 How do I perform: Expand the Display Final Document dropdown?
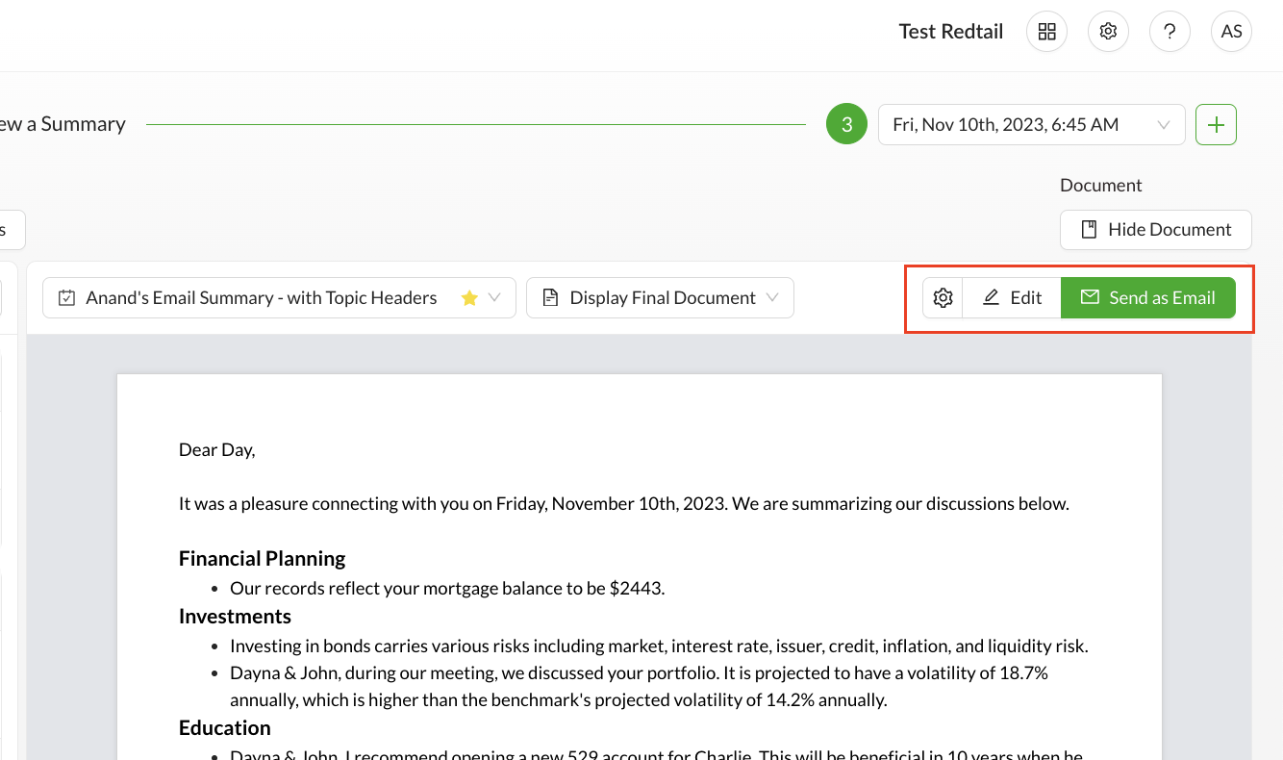pyautogui.click(x=660, y=298)
